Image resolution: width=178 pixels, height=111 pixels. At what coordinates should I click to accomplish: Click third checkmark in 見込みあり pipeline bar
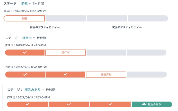point(110,104)
